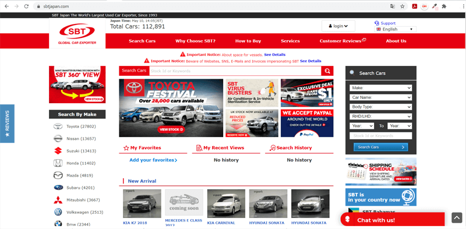Bookmark the page with the star icon
This screenshot has width=466, height=229.
coord(403,6)
